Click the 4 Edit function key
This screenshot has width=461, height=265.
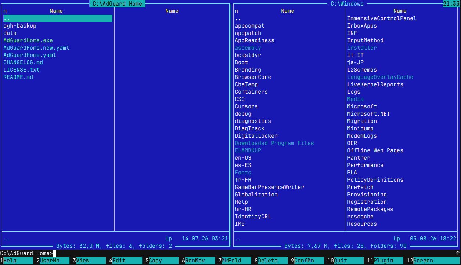(125, 261)
